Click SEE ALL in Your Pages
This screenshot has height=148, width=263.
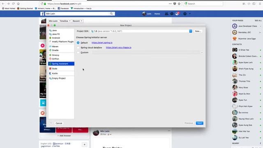coord(258,21)
